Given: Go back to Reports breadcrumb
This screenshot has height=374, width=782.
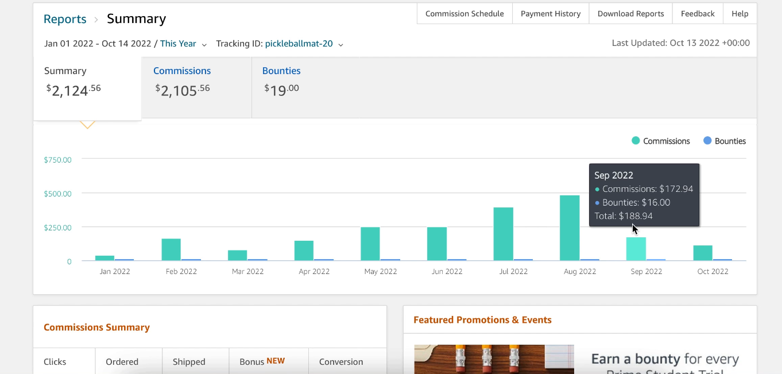Looking at the screenshot, I should [x=65, y=19].
